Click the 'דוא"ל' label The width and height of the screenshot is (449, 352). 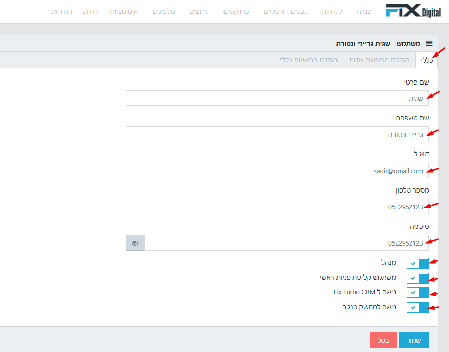coord(421,154)
